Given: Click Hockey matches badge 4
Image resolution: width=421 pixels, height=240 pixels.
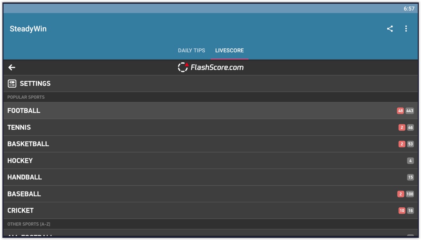Looking at the screenshot, I should [411, 161].
